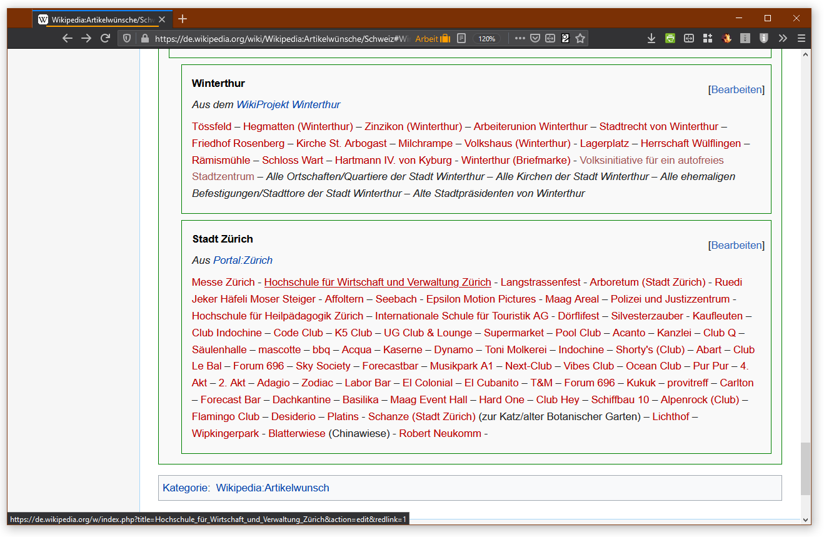Click the vertical scrollbar thumb
The image size is (824, 537).
pyautogui.click(x=805, y=468)
